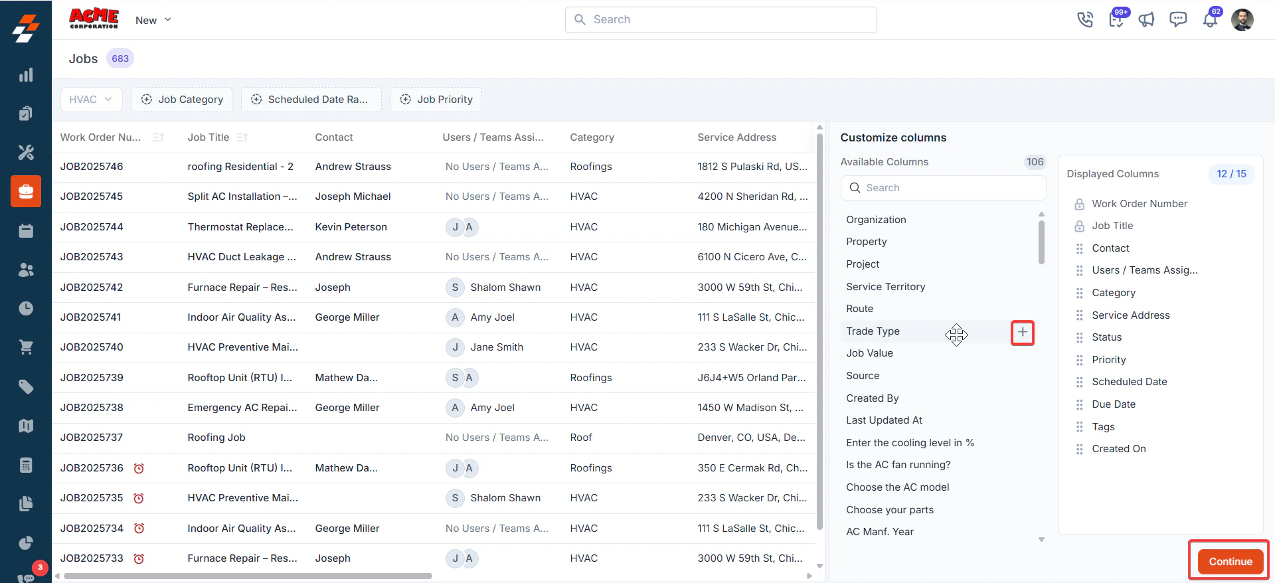Select Service Territory from available columns

885,287
